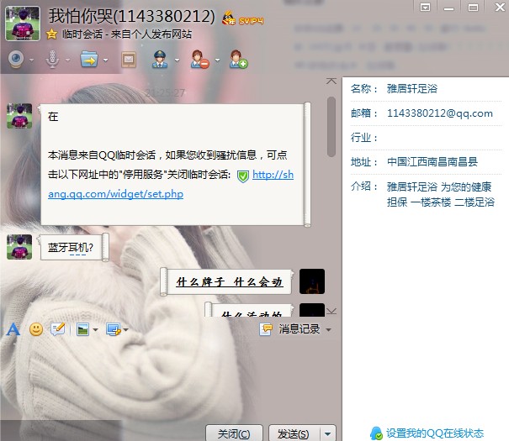
Task: Insert a picture with image icon
Action: [83, 329]
